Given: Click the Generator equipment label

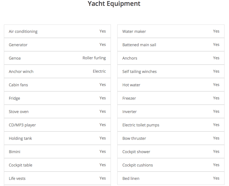Looking at the screenshot, I should click(18, 45).
